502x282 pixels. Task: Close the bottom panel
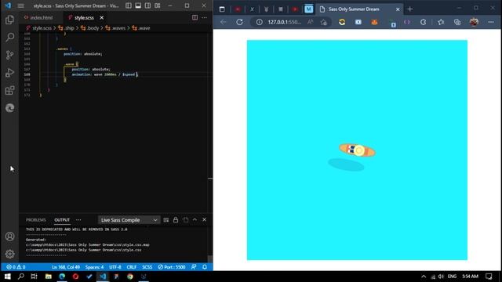coord(204,220)
